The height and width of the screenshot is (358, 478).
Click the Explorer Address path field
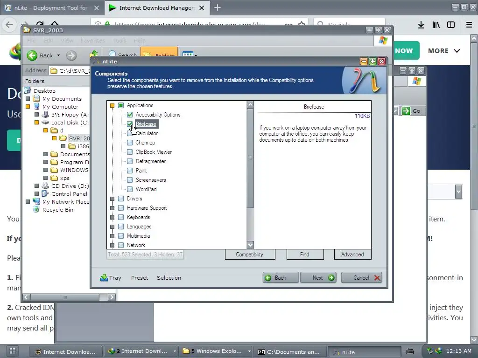point(70,71)
